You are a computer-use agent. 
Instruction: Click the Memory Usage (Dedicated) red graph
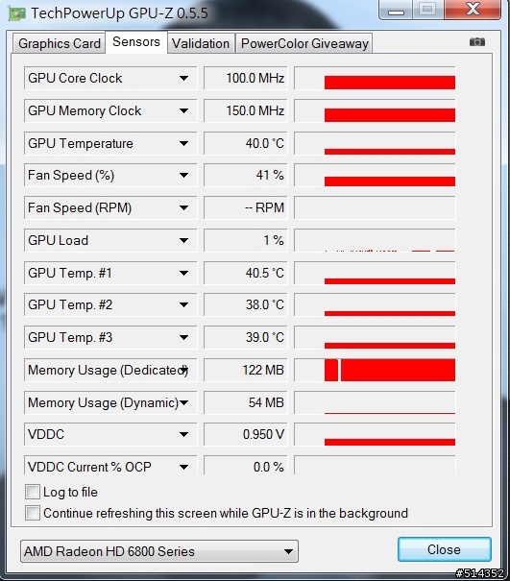pos(375,370)
